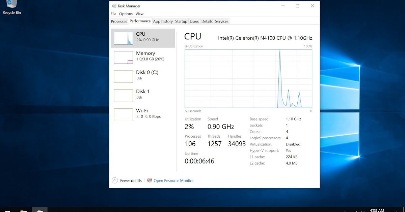
Task: Click the taskbar clock showing 4:03 AM
Action: 377,210
